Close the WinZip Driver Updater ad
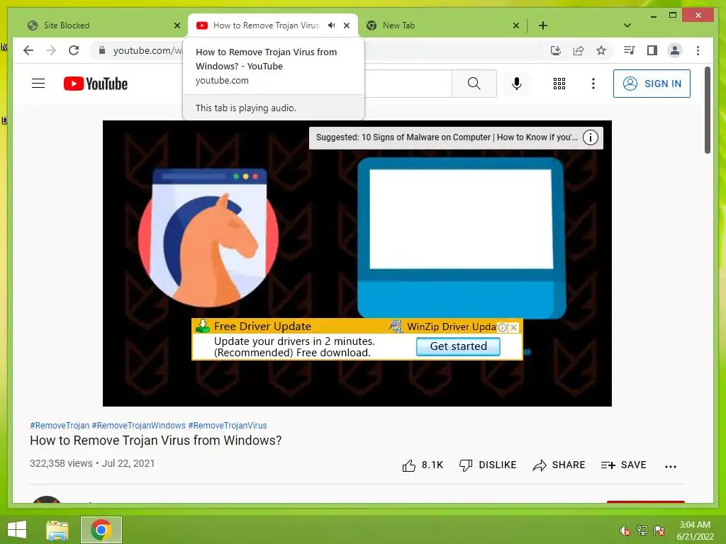The height and width of the screenshot is (544, 726). click(514, 327)
